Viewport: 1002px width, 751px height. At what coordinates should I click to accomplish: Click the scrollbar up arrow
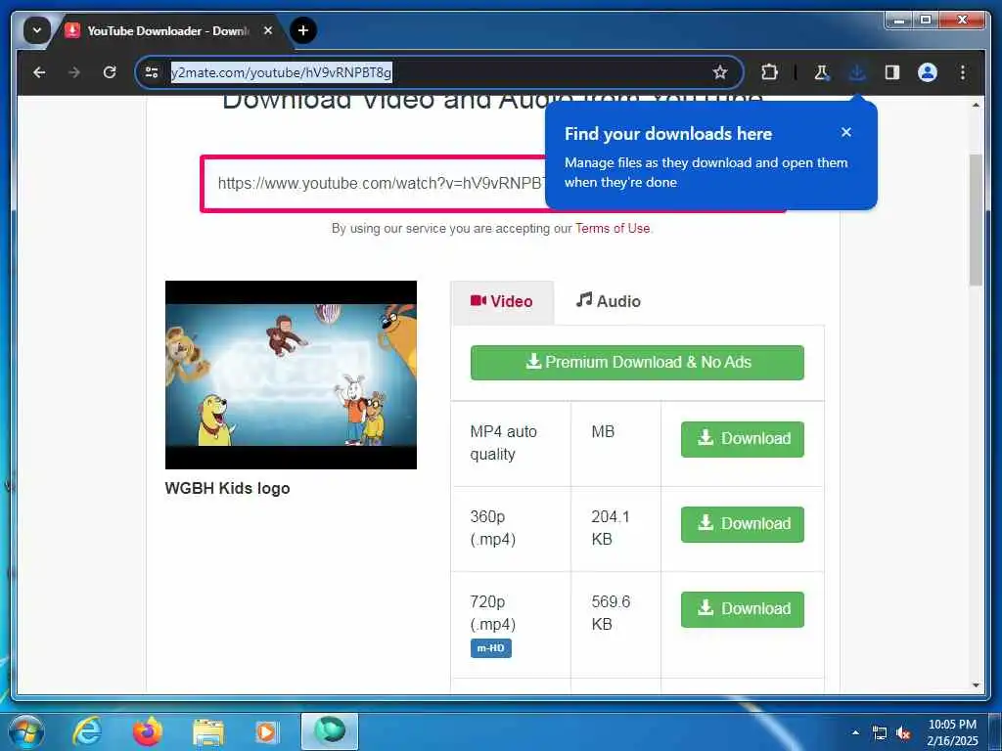click(x=976, y=105)
